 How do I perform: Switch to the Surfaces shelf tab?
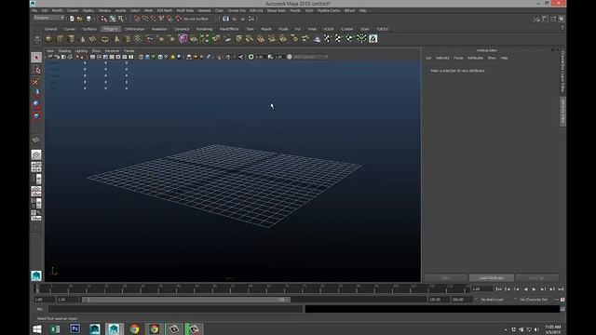click(x=89, y=29)
